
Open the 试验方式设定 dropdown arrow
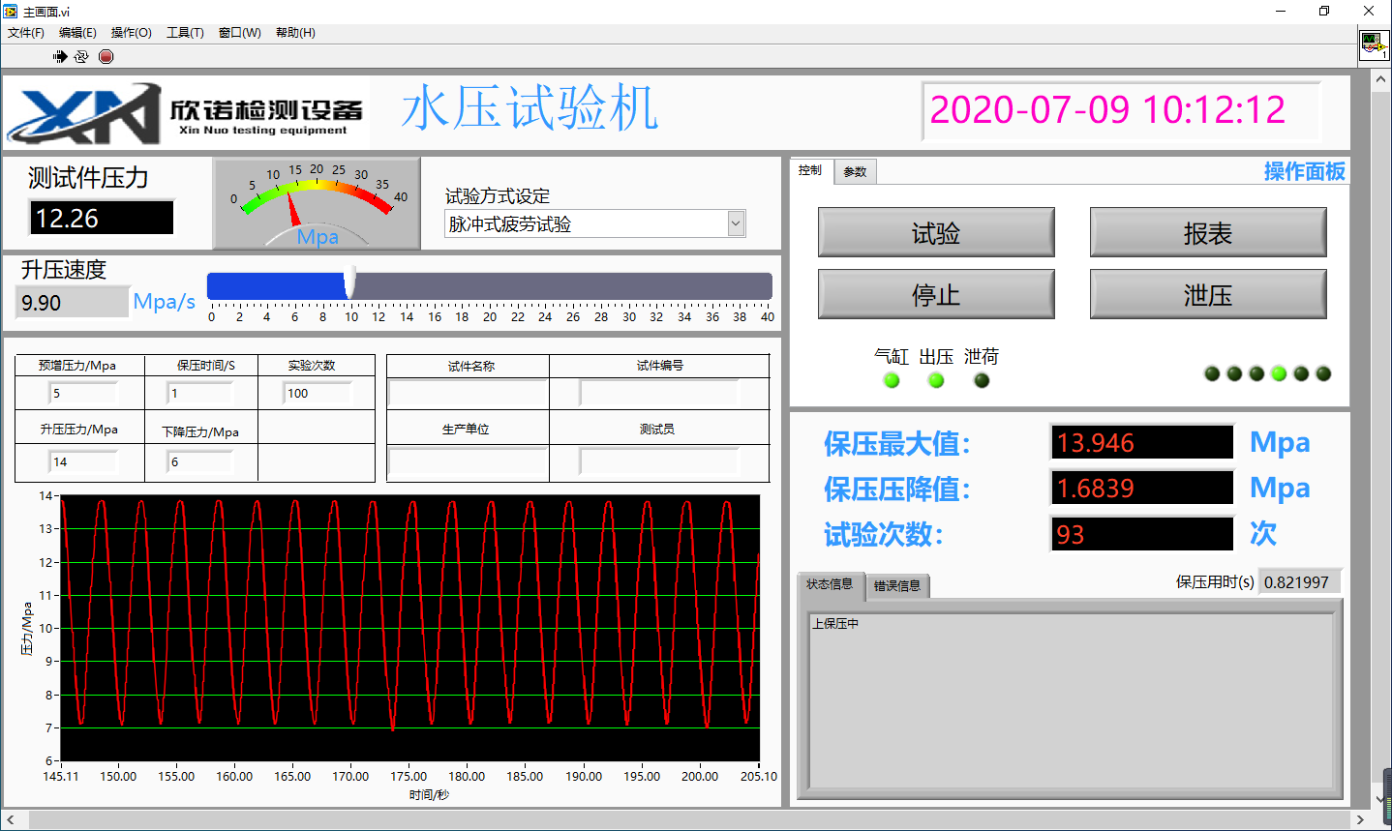(x=736, y=223)
